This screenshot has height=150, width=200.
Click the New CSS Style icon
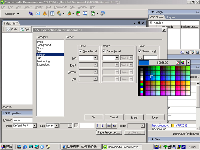187,52
